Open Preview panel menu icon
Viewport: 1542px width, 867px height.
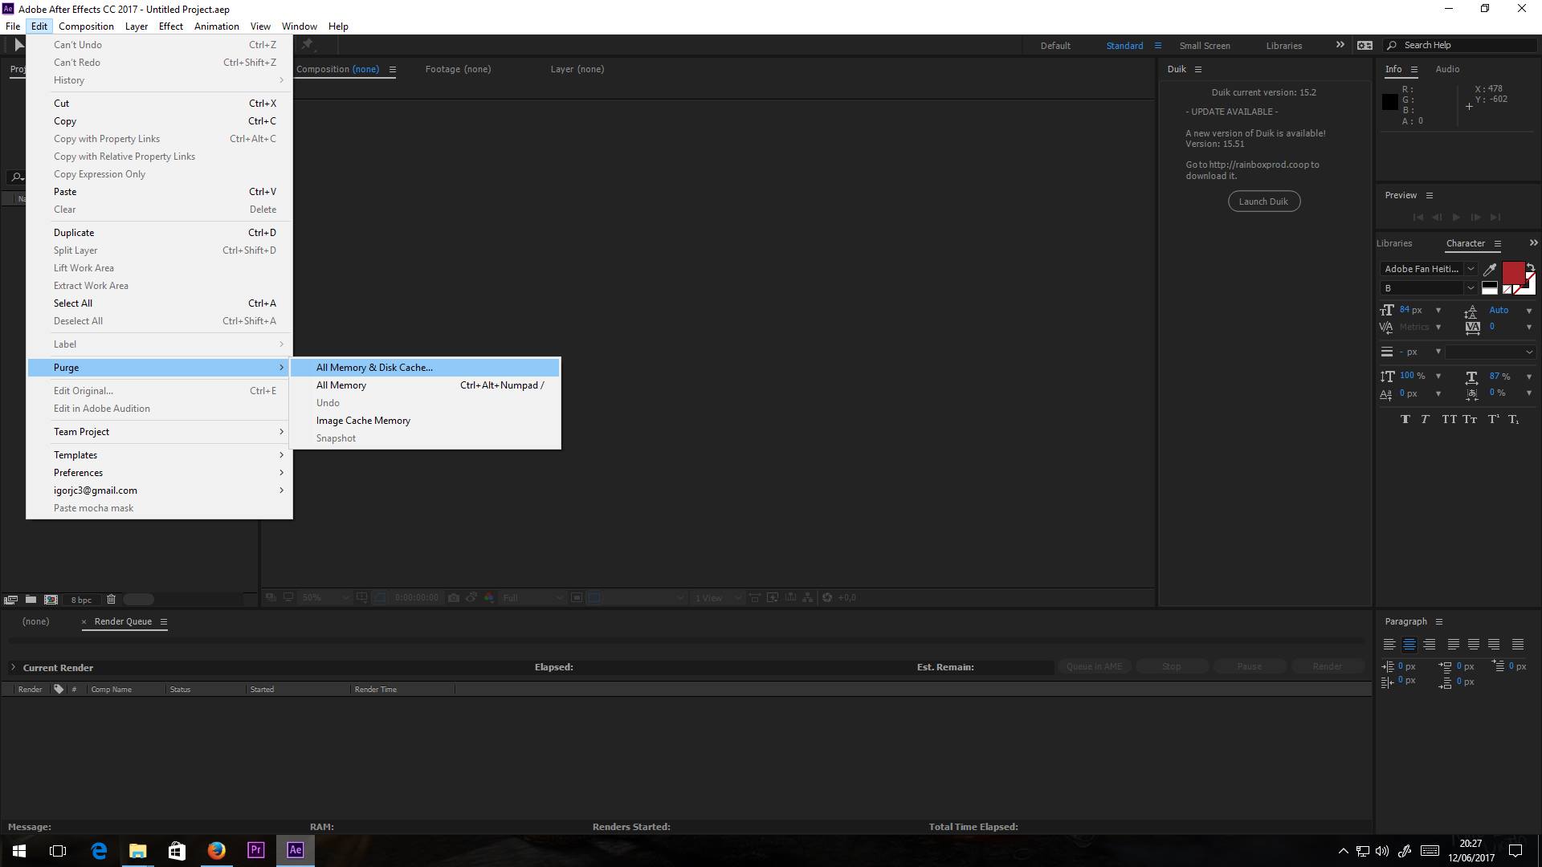1430,195
